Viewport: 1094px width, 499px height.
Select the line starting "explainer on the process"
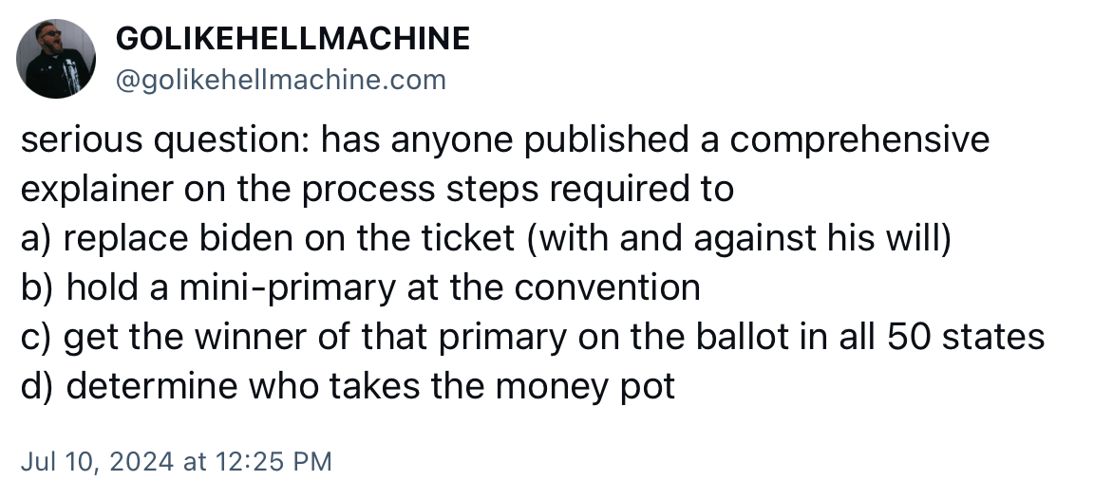click(377, 189)
